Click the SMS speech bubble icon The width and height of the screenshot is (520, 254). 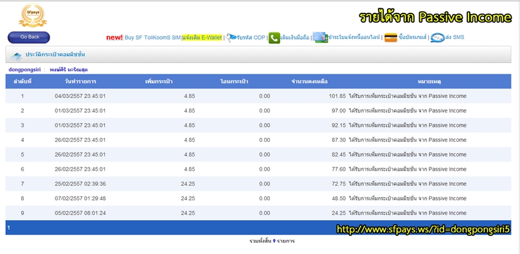(x=438, y=38)
